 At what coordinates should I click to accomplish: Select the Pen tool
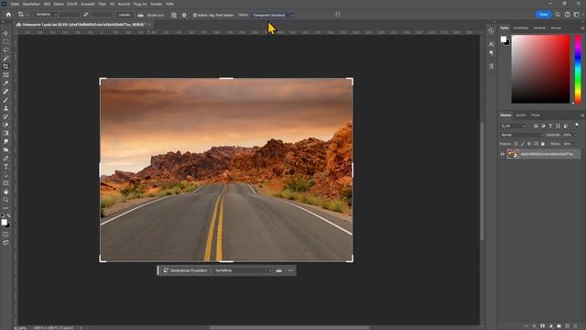point(5,159)
